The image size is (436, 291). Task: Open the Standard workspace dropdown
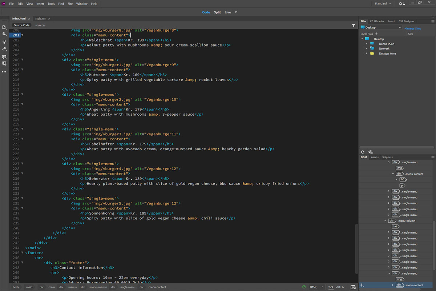(383, 4)
